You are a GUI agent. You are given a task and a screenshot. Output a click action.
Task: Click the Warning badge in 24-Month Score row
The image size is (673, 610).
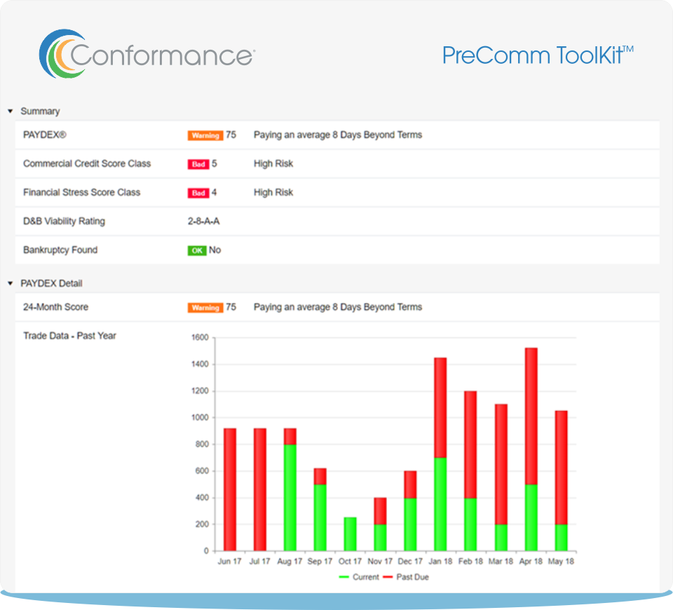click(x=205, y=307)
